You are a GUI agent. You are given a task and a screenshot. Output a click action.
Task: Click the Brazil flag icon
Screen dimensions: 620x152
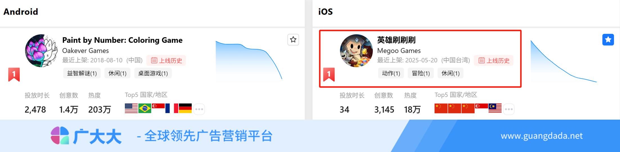pyautogui.click(x=145, y=108)
